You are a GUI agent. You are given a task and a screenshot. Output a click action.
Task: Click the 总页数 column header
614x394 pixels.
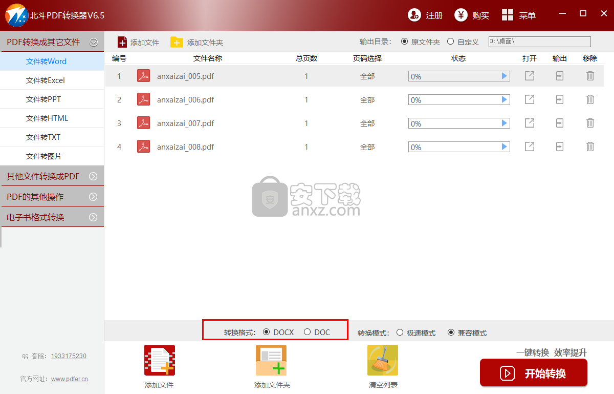click(x=306, y=58)
